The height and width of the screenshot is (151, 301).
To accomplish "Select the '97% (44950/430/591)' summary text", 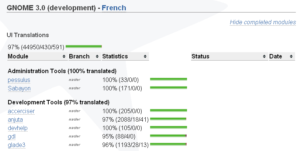I will click(x=36, y=47).
